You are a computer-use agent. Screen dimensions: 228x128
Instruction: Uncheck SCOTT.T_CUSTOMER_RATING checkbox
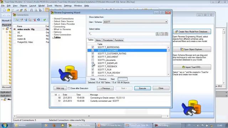(x=93, y=54)
